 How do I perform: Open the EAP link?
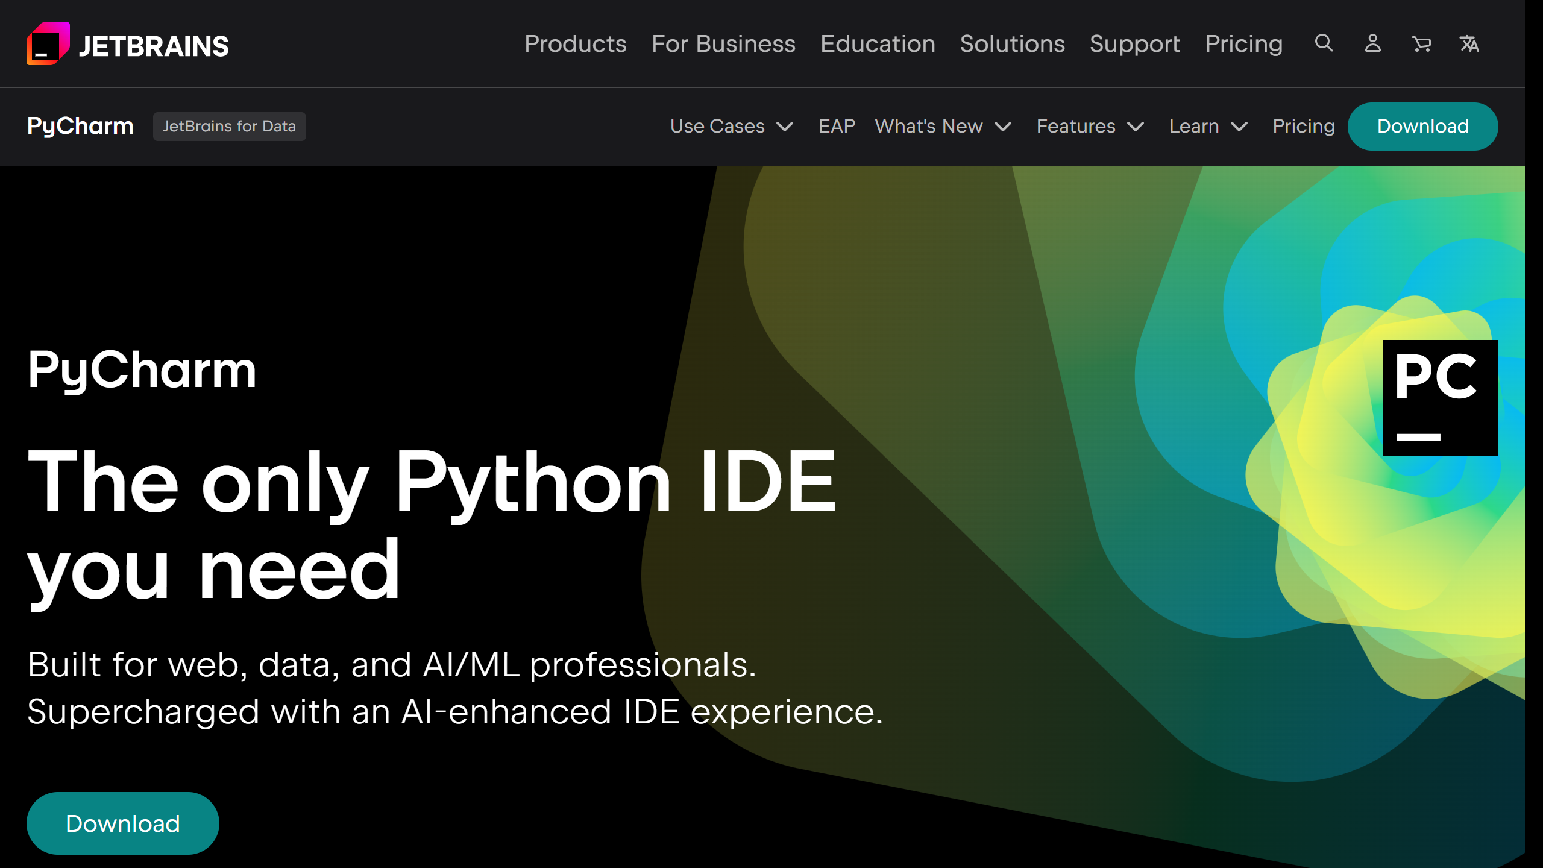point(837,126)
